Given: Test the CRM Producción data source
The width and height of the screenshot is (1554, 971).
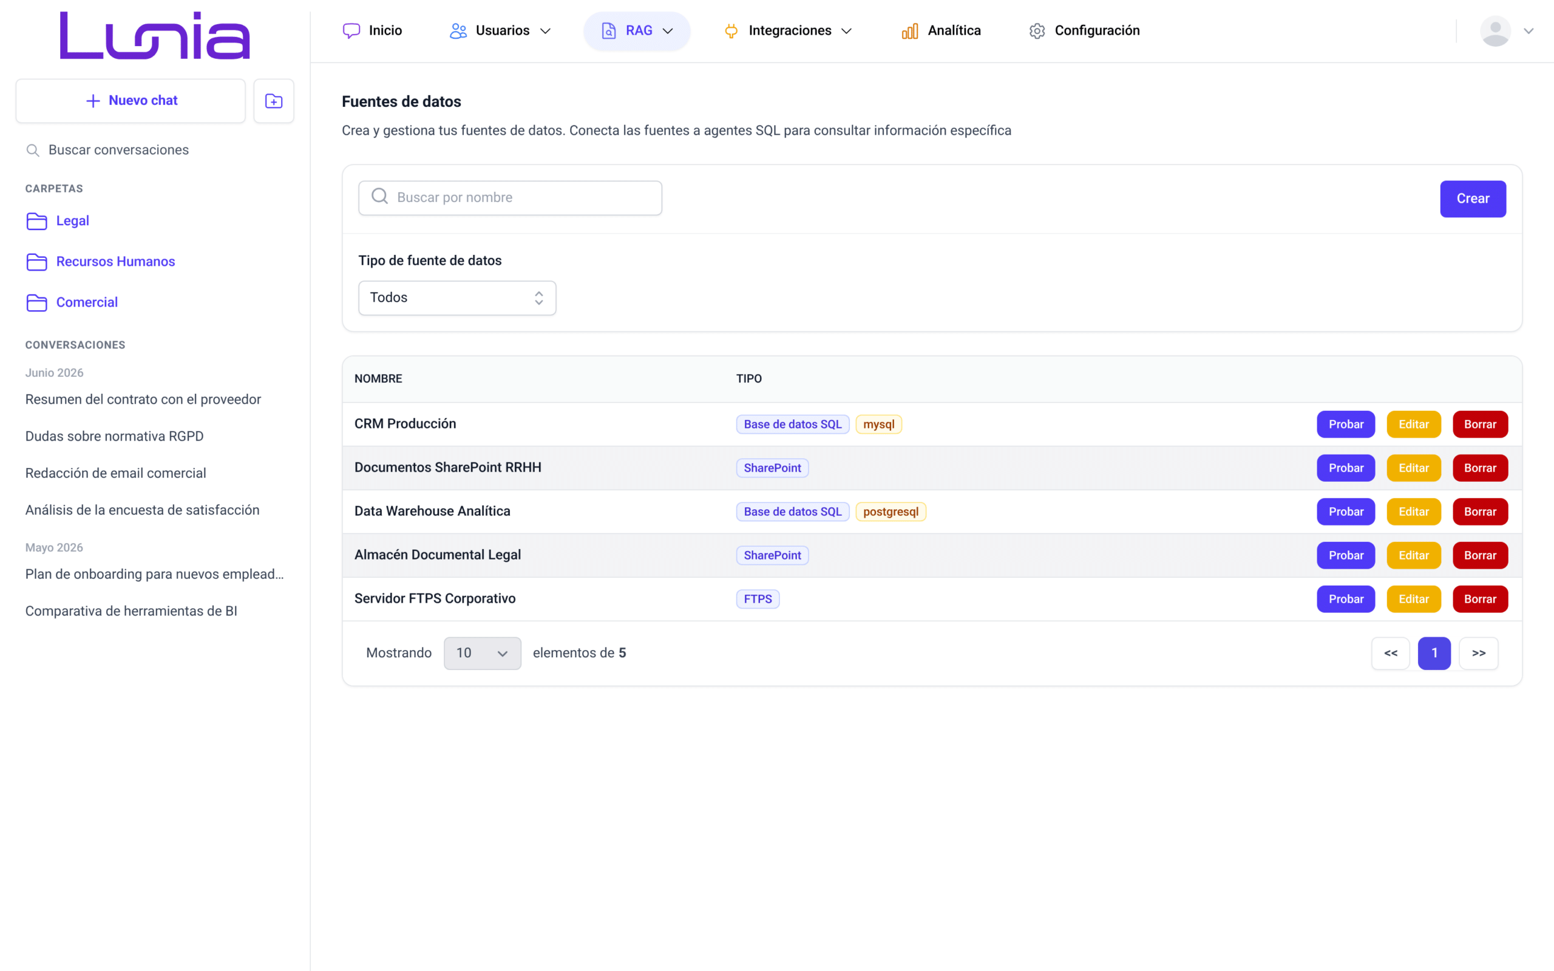Looking at the screenshot, I should [1345, 424].
